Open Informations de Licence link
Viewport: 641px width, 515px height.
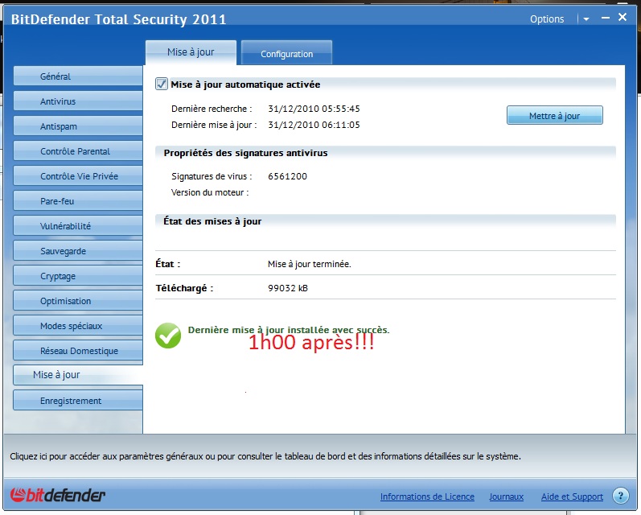point(427,496)
